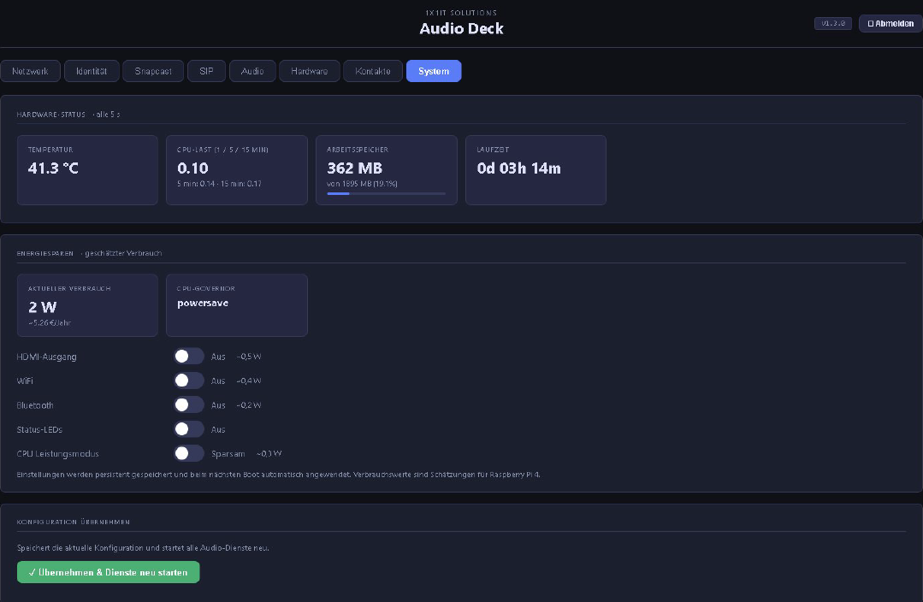This screenshot has width=923, height=602.
Task: Click the v1.3.2 version badge
Action: tap(832, 23)
